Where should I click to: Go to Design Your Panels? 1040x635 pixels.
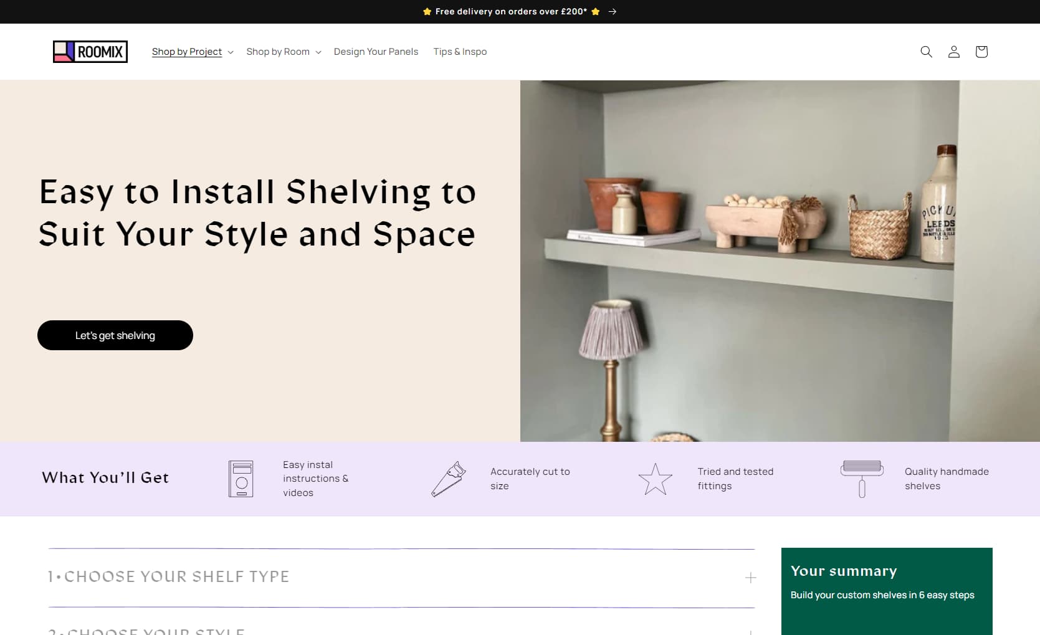(x=376, y=52)
